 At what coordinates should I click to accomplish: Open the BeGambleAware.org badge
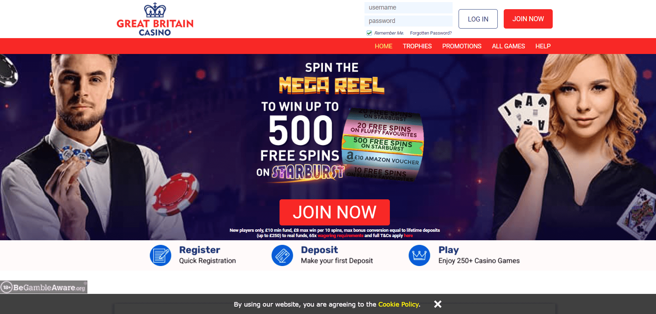(x=44, y=287)
